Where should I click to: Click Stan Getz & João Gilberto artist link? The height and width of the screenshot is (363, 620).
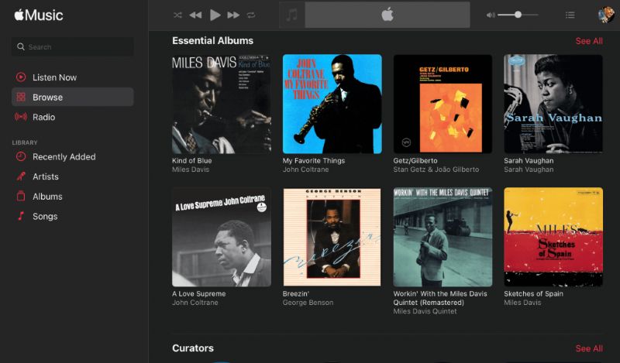[x=436, y=170]
